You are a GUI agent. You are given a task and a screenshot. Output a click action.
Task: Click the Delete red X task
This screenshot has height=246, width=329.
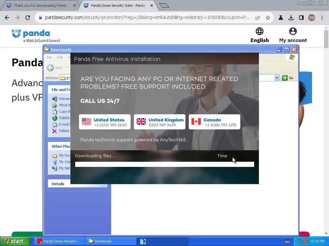tap(55, 131)
